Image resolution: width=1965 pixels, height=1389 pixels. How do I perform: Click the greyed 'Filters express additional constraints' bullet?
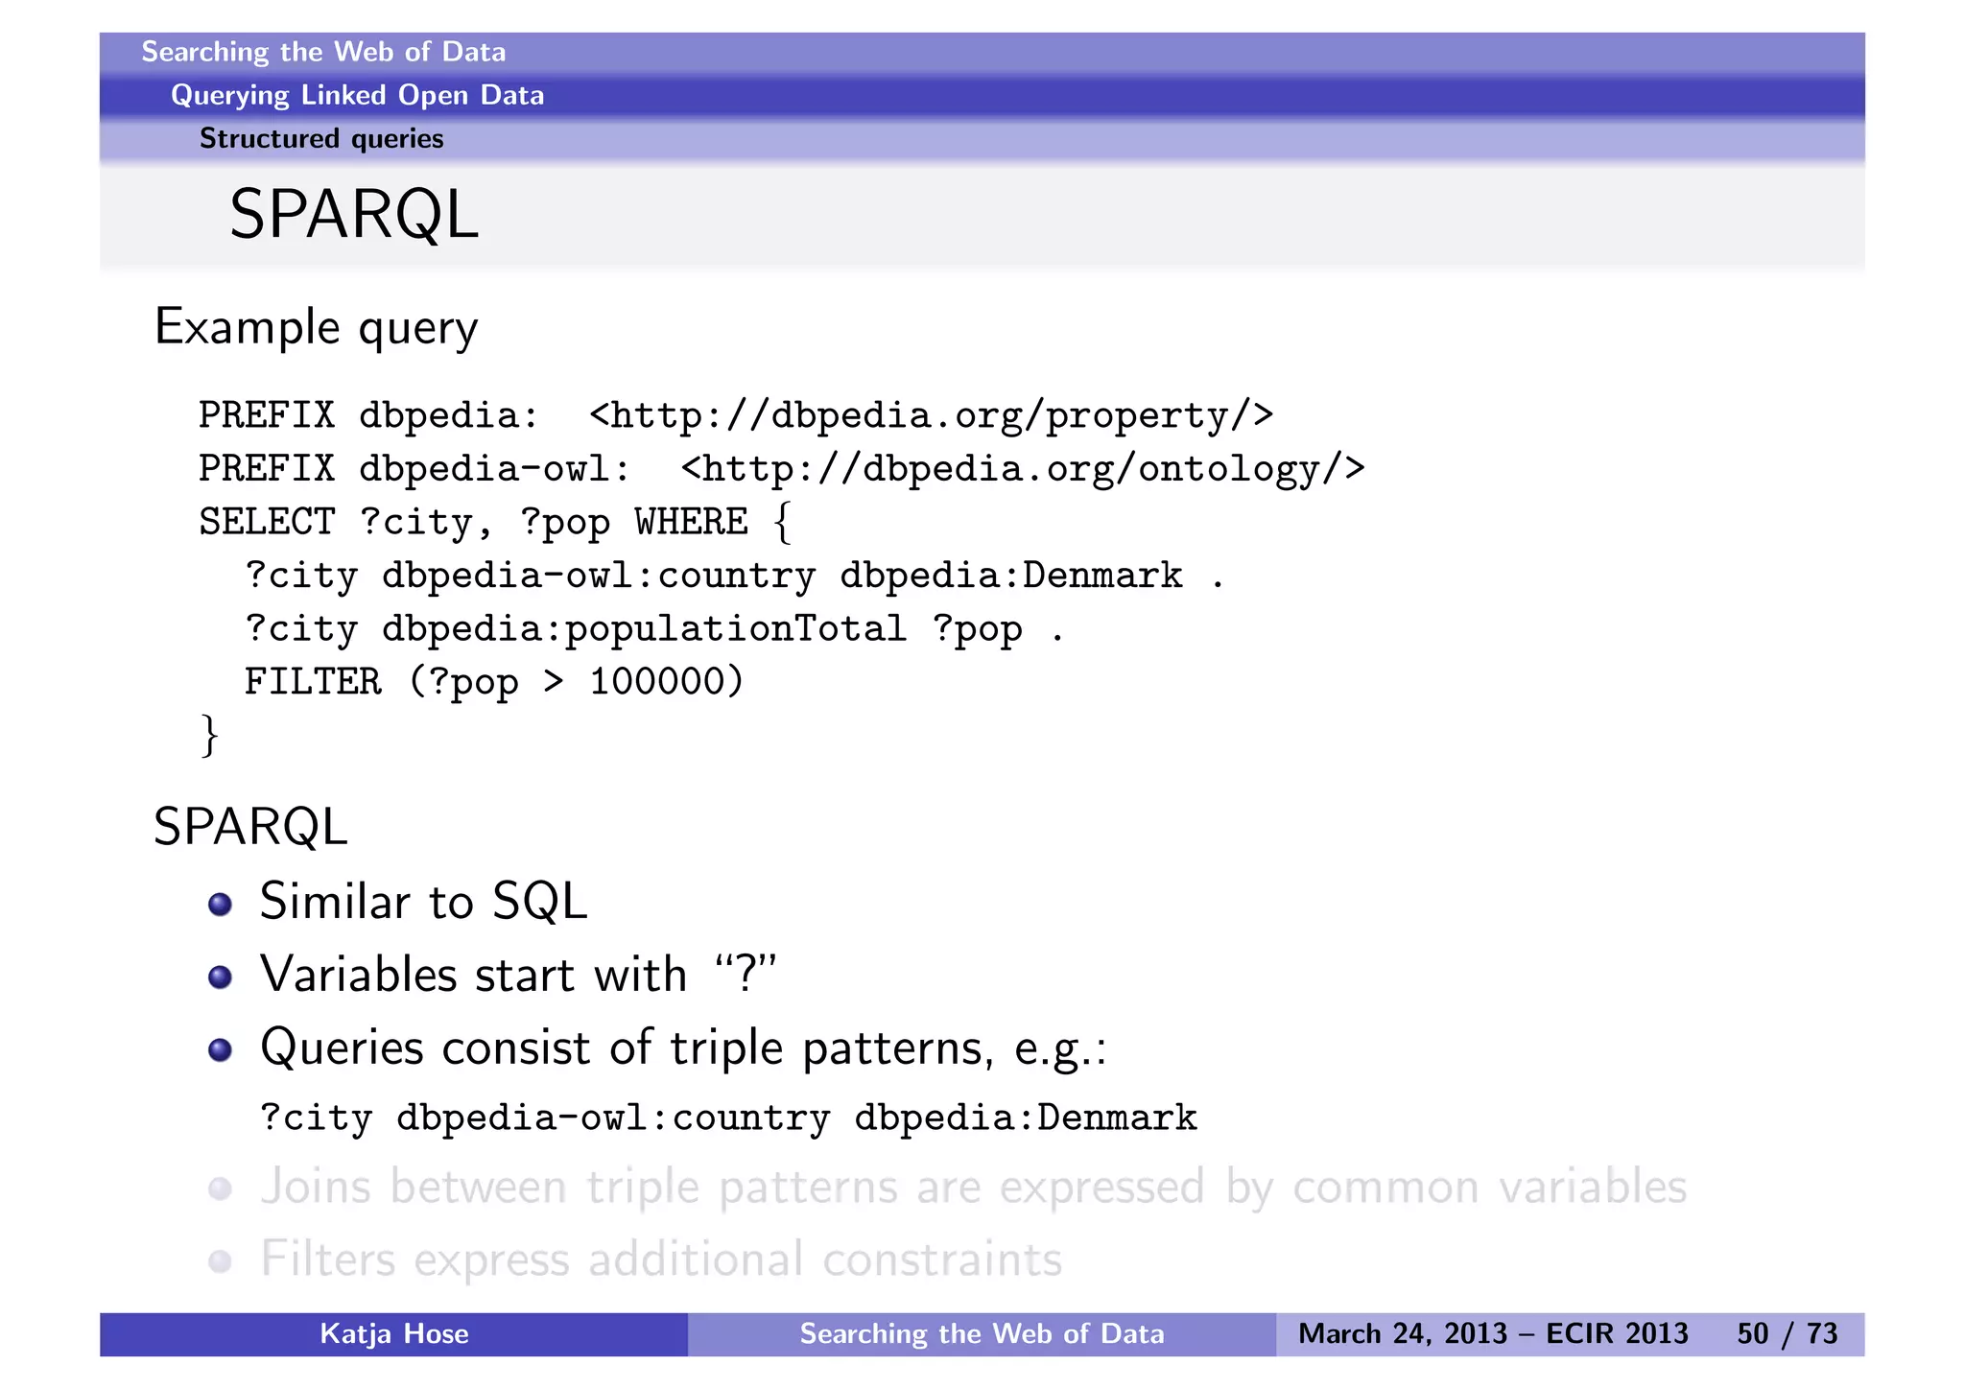661,1260
